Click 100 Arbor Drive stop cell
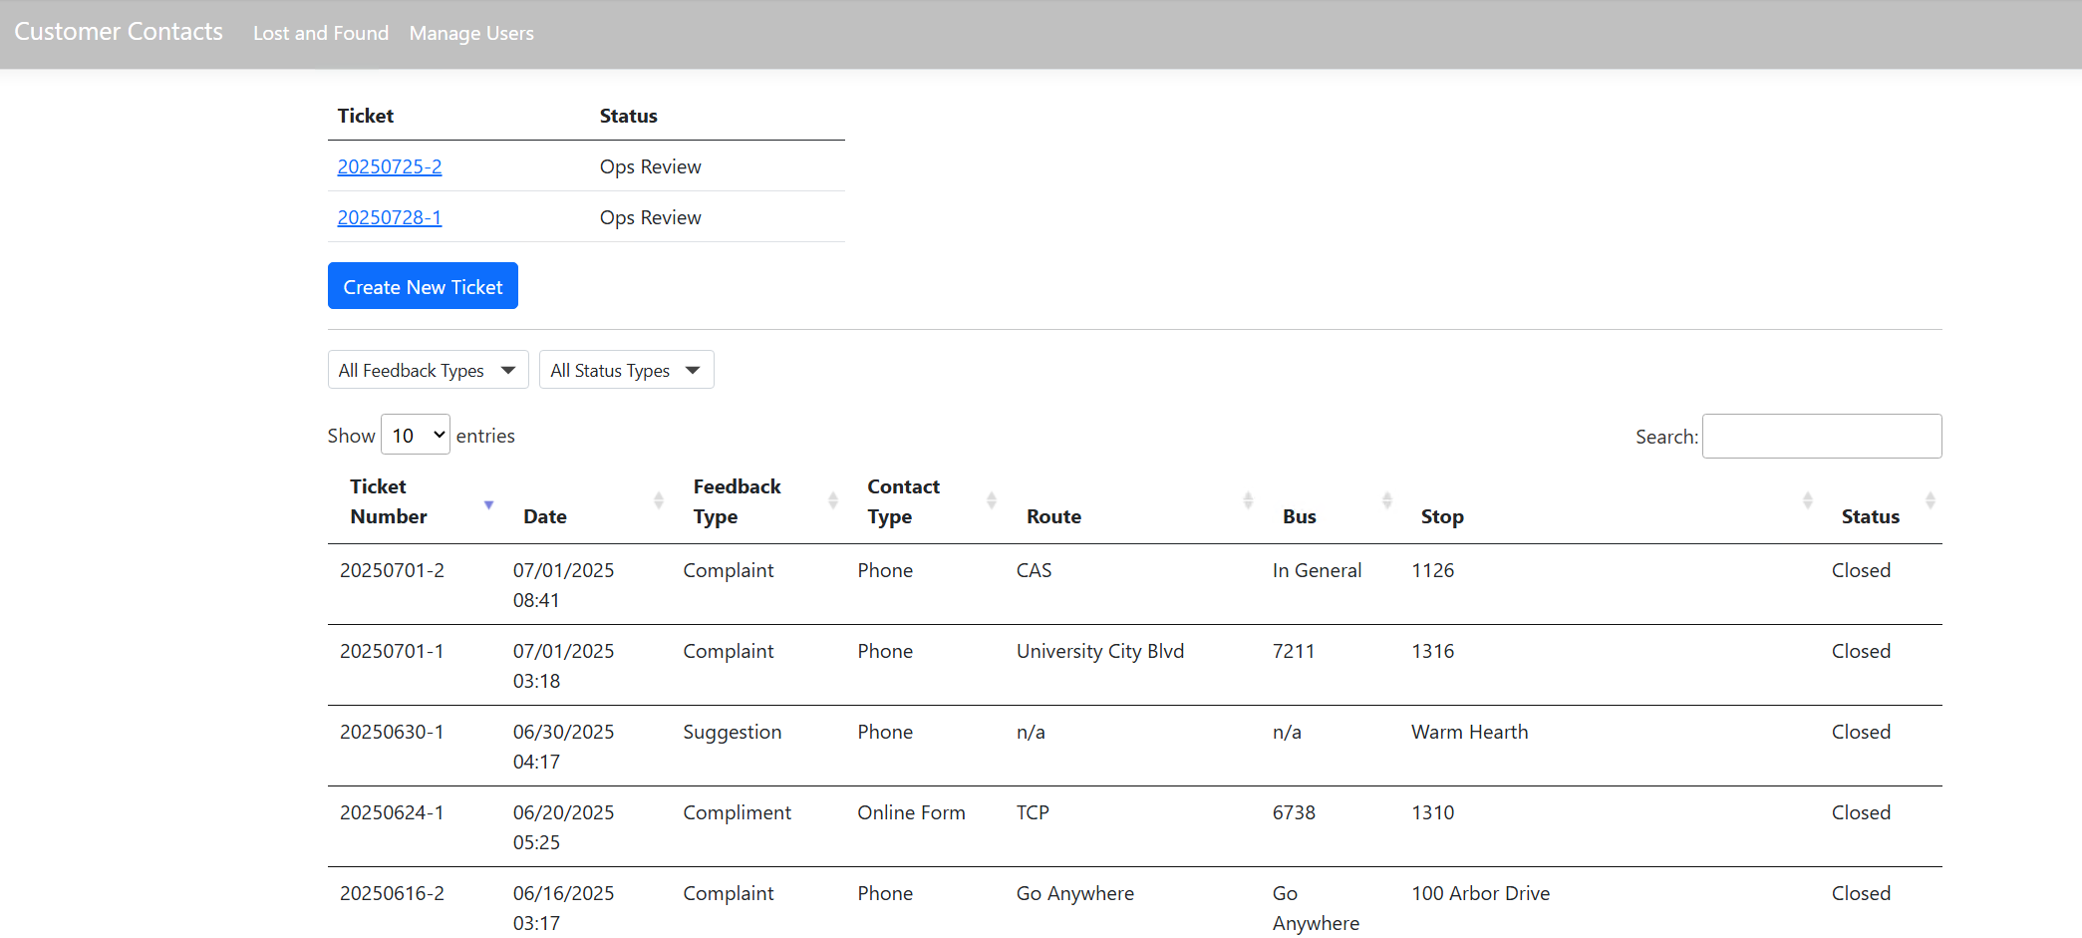The image size is (2082, 938). tap(1481, 893)
